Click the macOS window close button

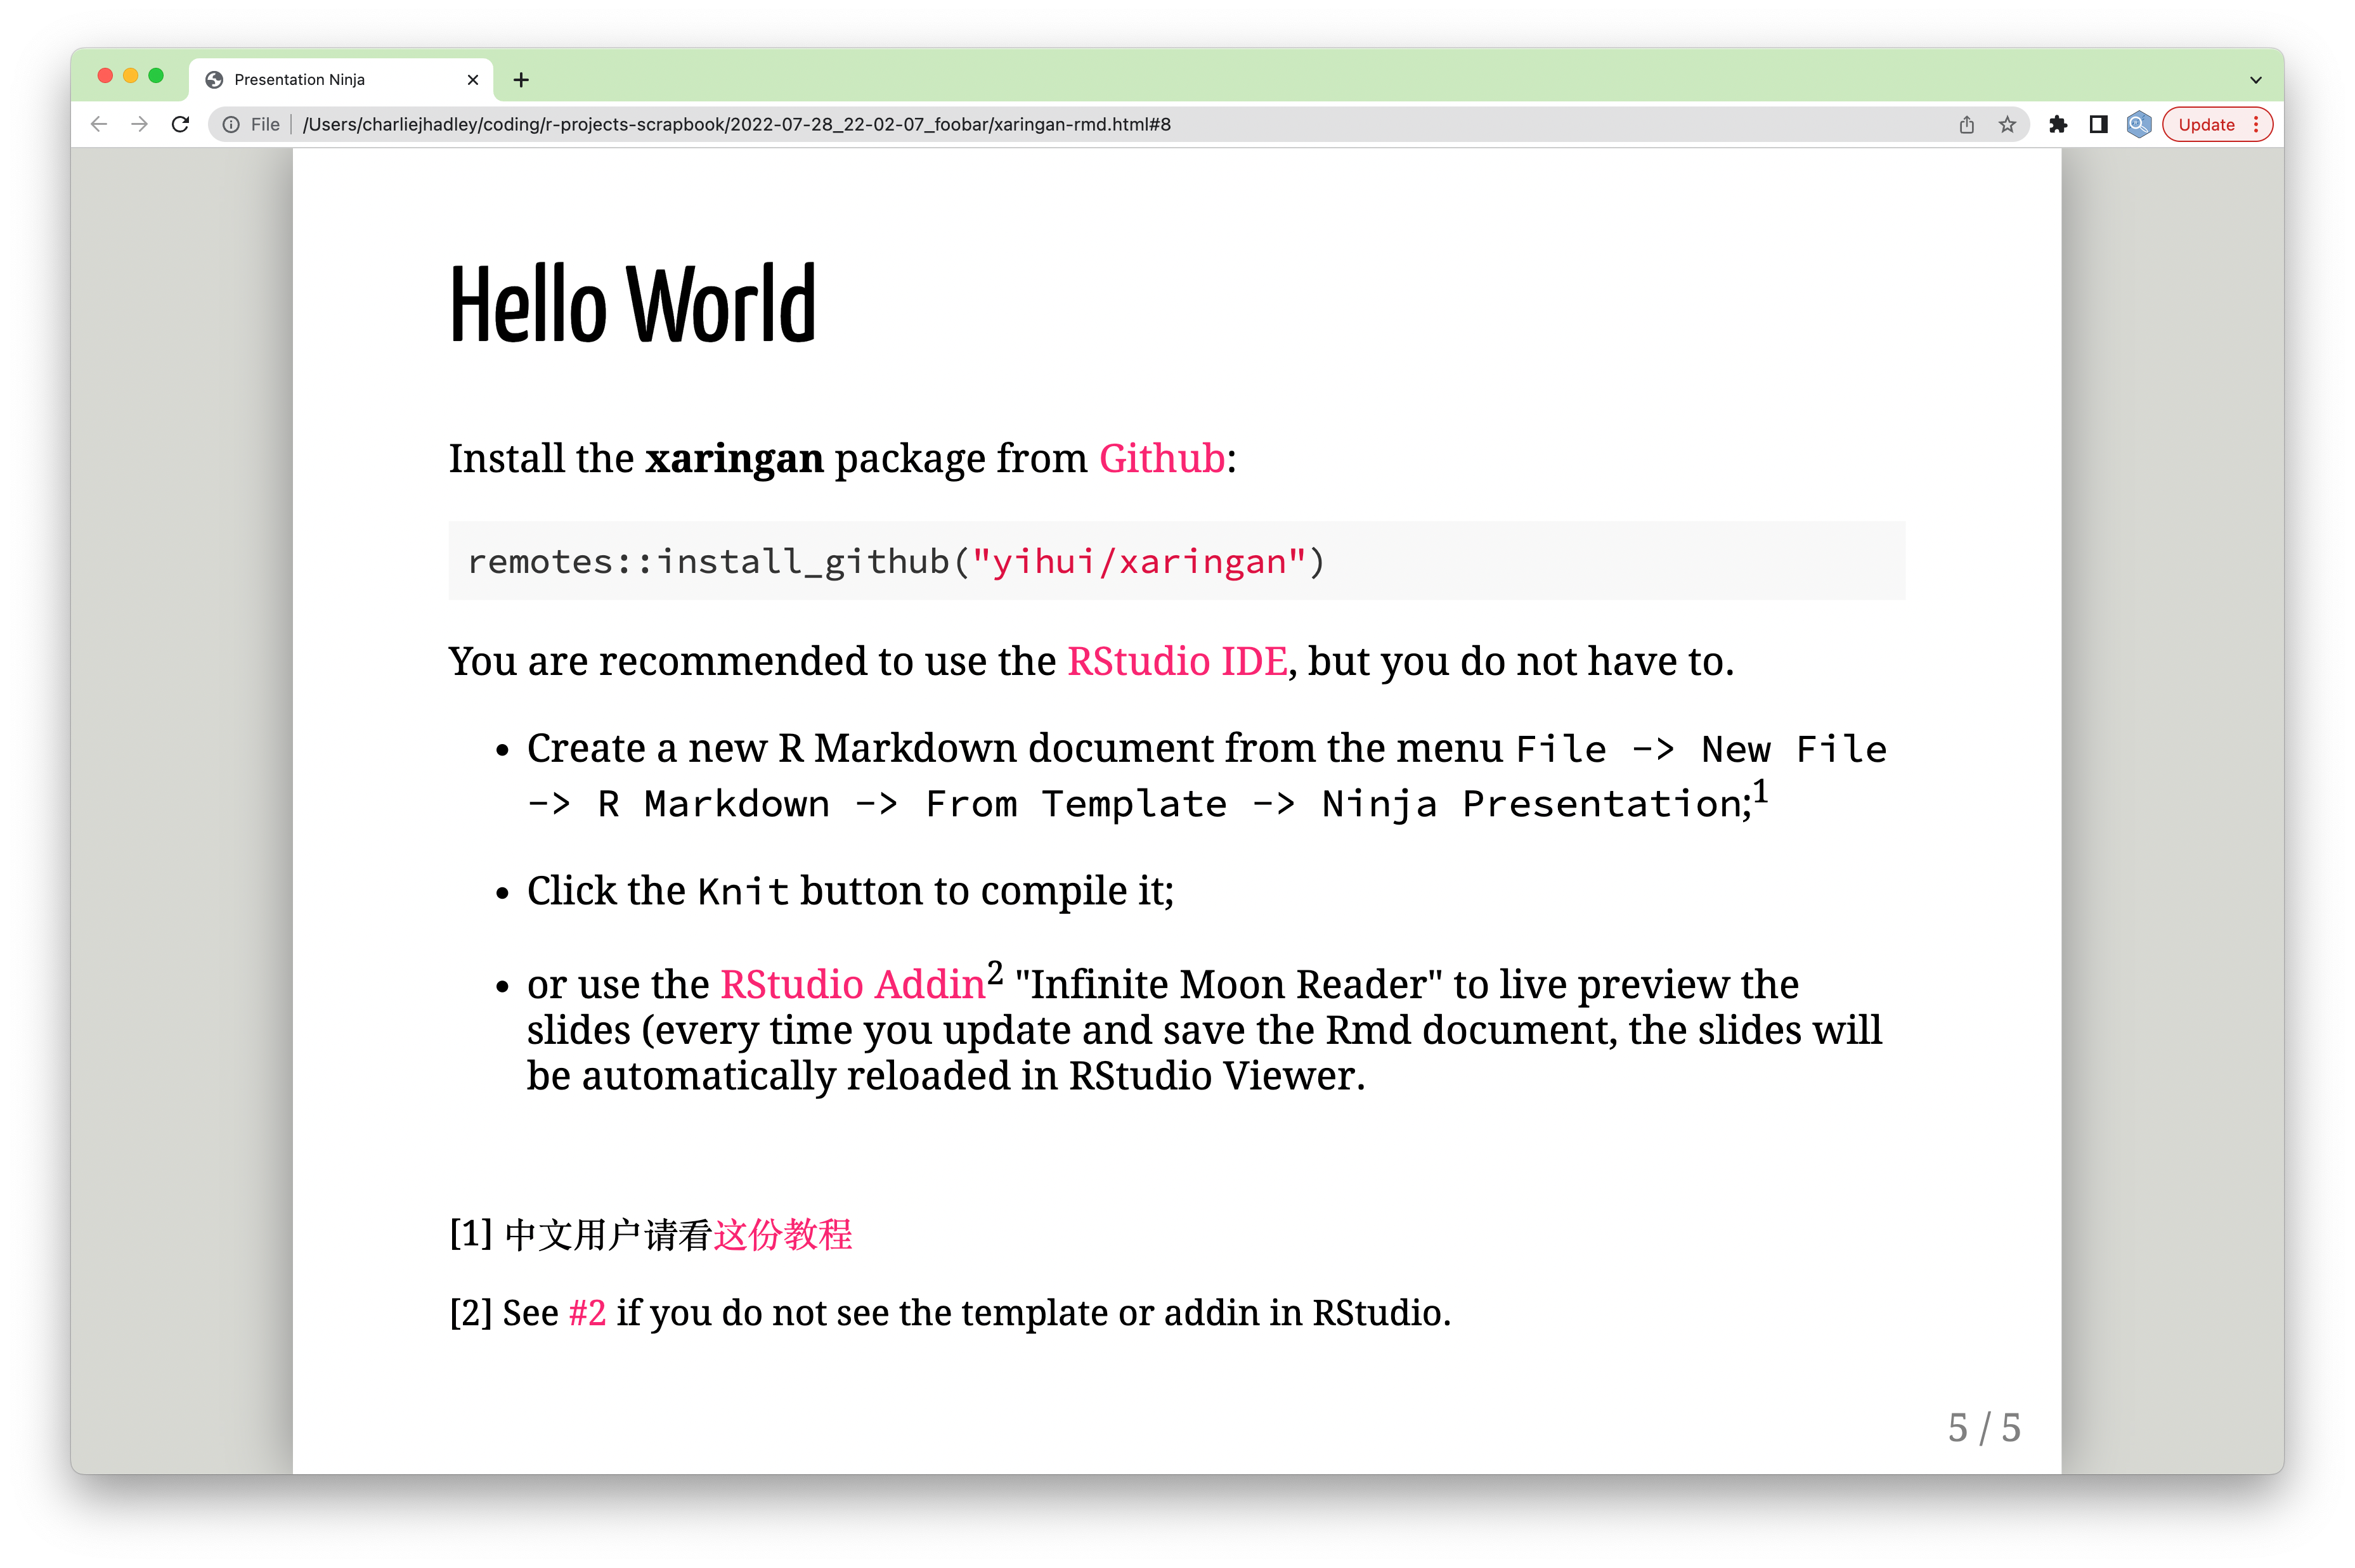(105, 76)
